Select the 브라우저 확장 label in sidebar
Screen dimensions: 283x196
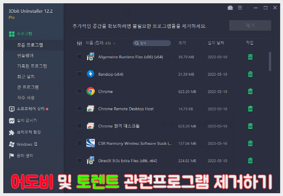(x=29, y=132)
